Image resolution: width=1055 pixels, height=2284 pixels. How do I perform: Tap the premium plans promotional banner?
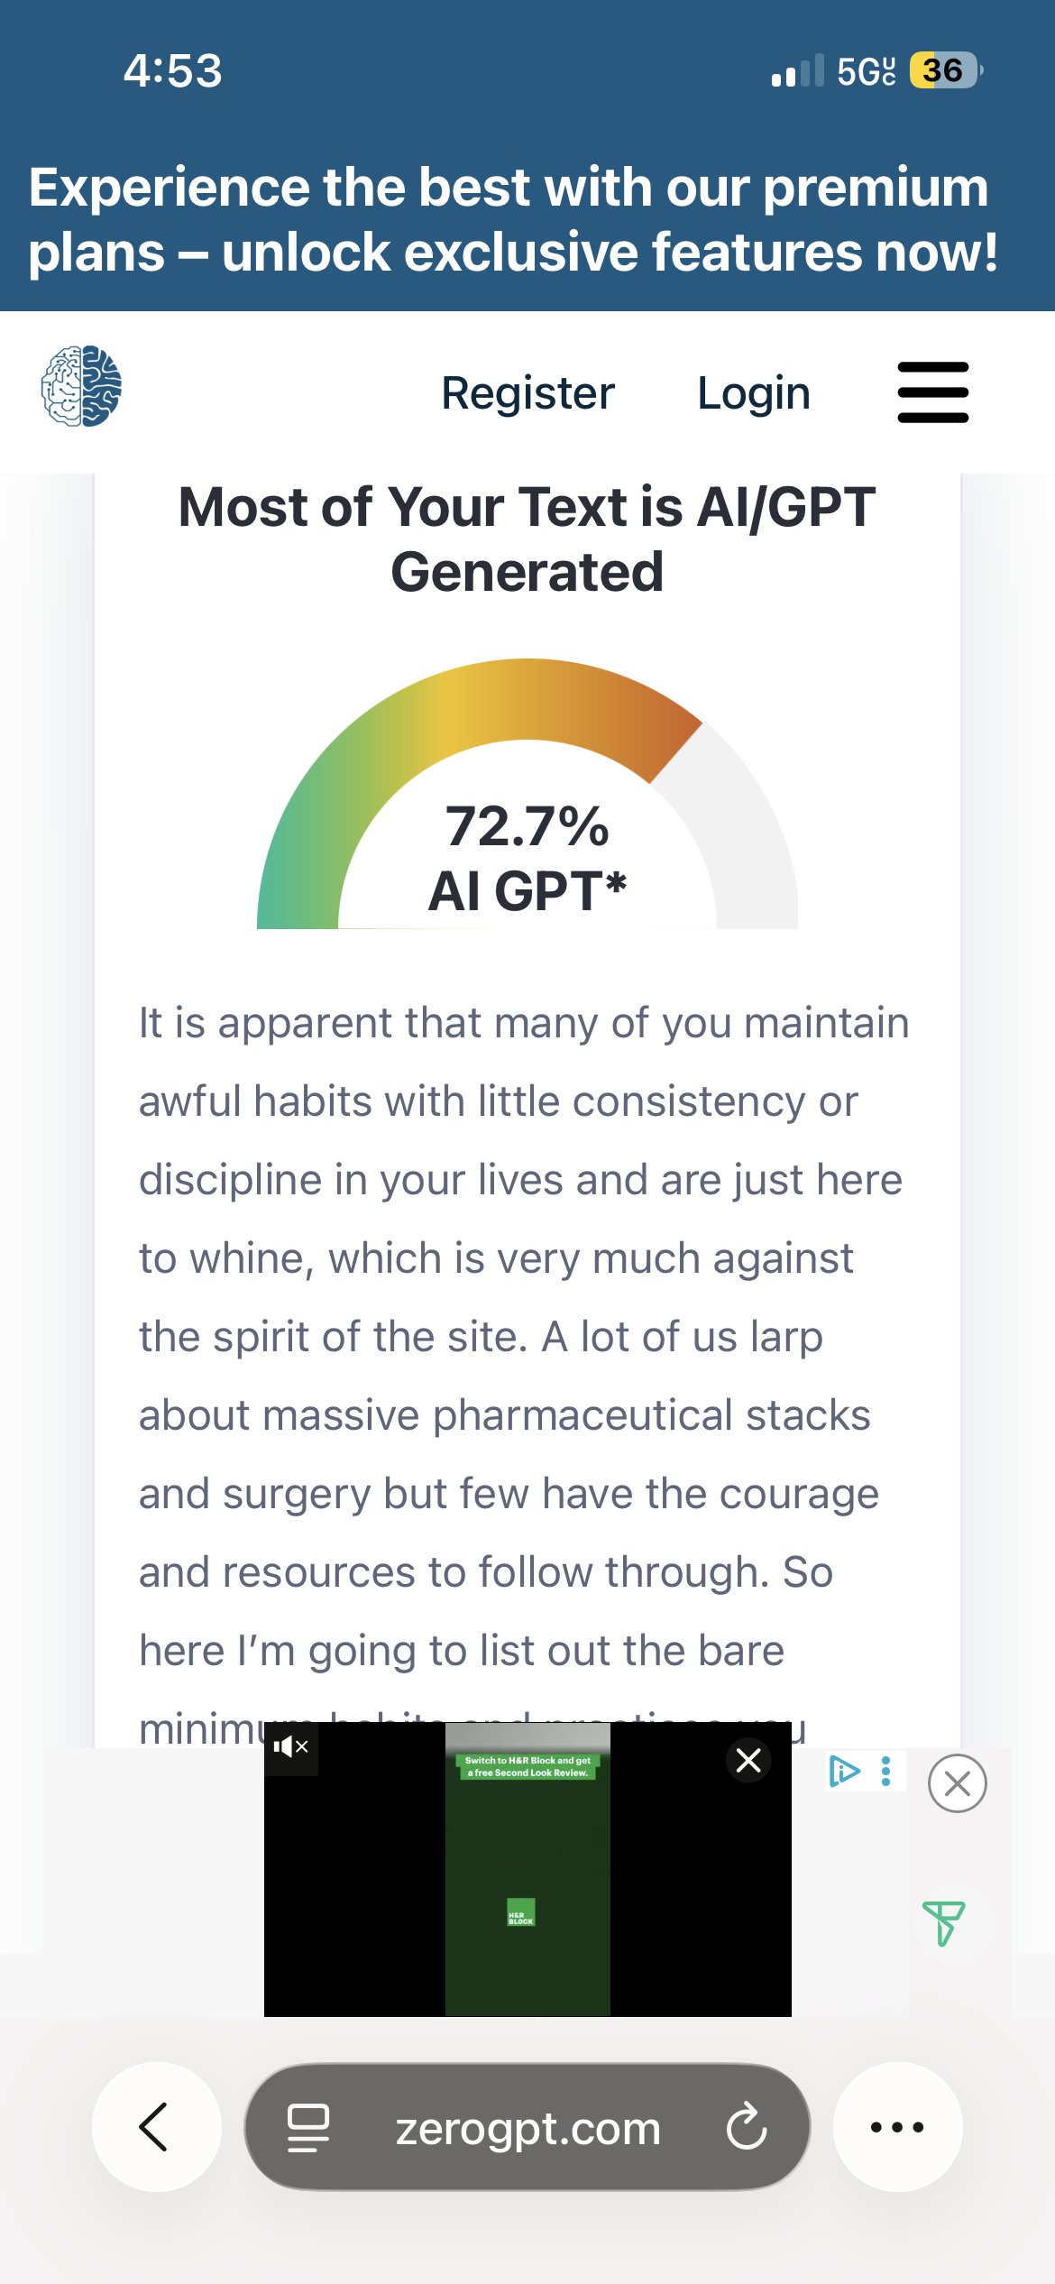(x=514, y=219)
